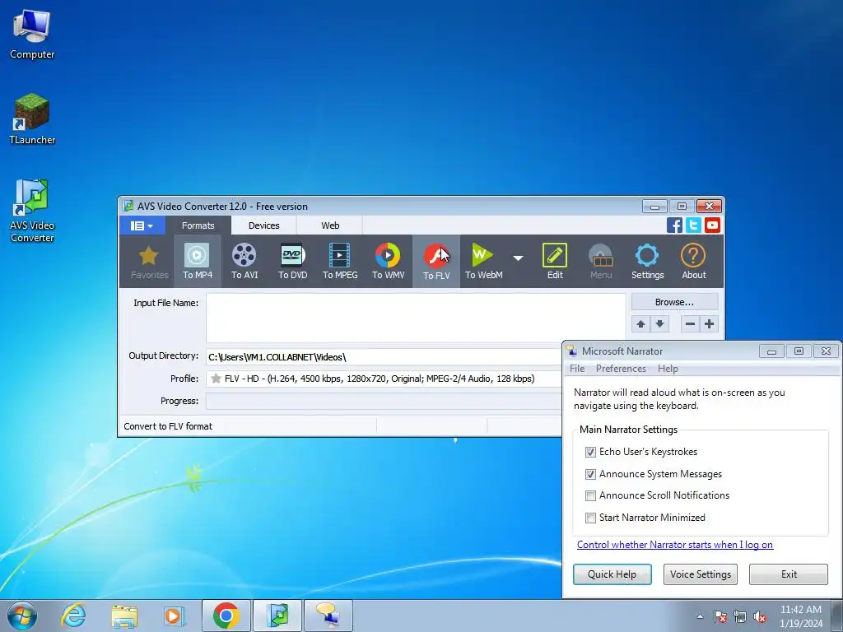
Task: Select the Computer desktop icon
Action: [32, 34]
